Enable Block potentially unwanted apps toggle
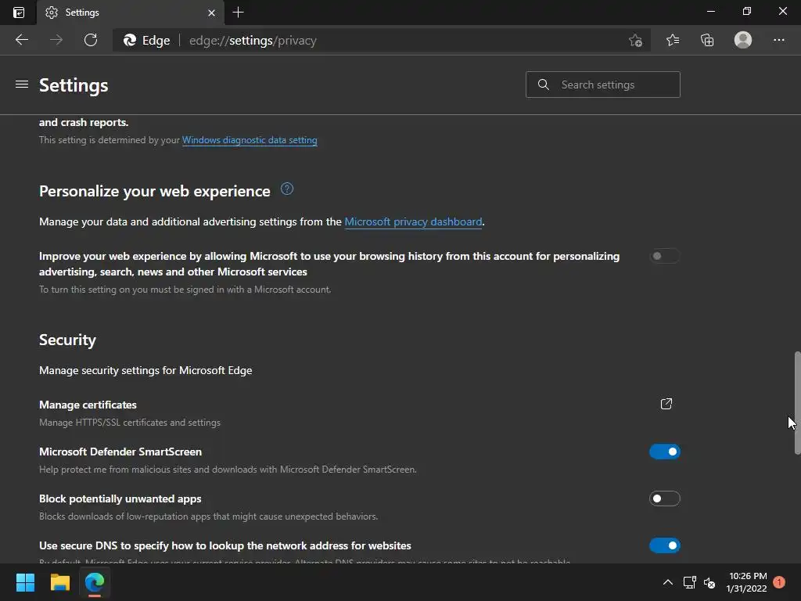The image size is (801, 601). tap(665, 498)
